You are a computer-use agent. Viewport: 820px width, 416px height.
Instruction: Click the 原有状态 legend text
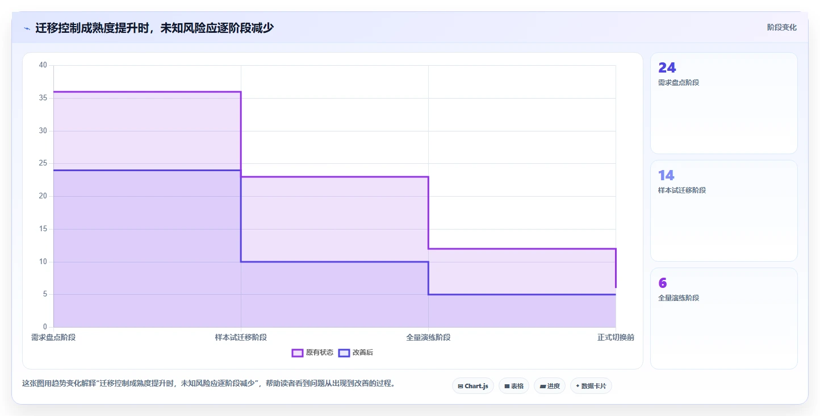[x=320, y=353]
